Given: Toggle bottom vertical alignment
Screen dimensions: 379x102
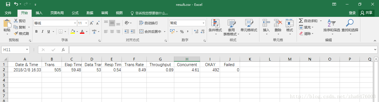Looking at the screenshot, I should [x=118, y=23].
